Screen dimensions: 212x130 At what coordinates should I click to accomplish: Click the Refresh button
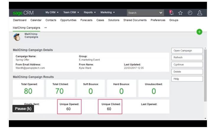[187, 57]
